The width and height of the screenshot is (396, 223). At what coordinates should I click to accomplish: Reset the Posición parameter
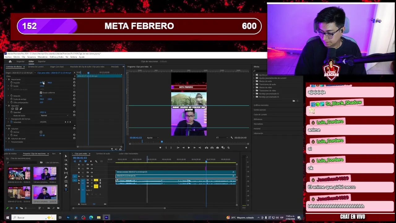pos(74,82)
